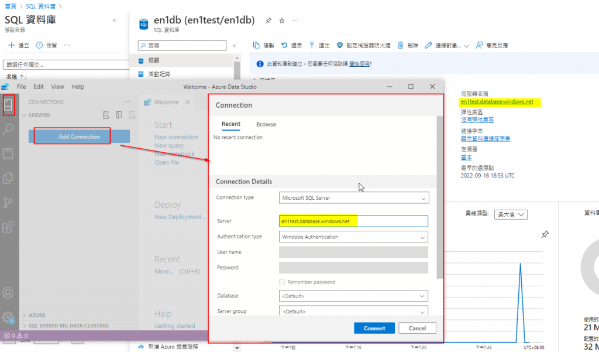
Task: Pin the en1db blade in Azure portal
Action: tap(268, 20)
